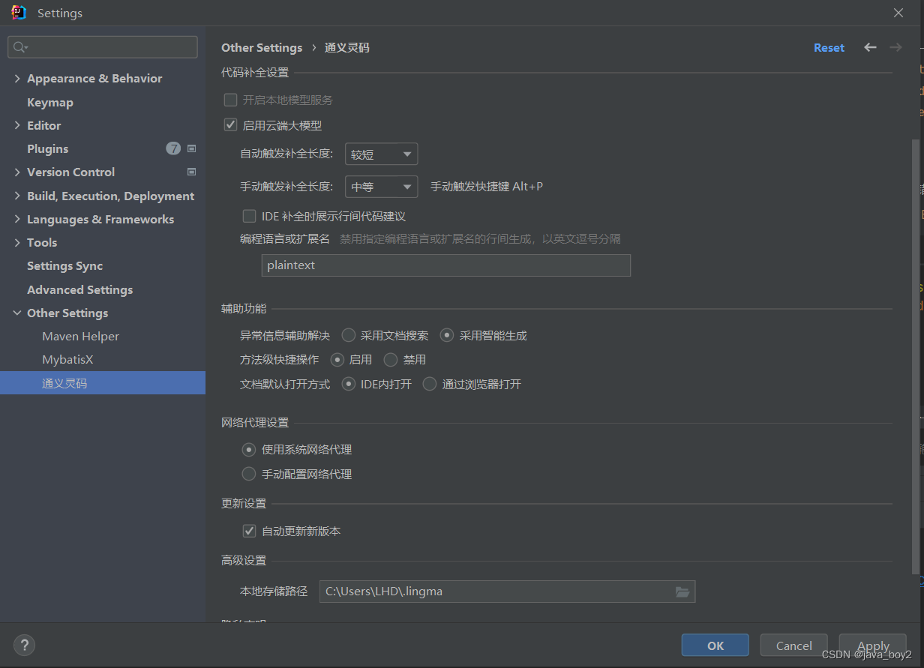The image size is (924, 668).
Task: Click the Apply button
Action: [x=873, y=646]
